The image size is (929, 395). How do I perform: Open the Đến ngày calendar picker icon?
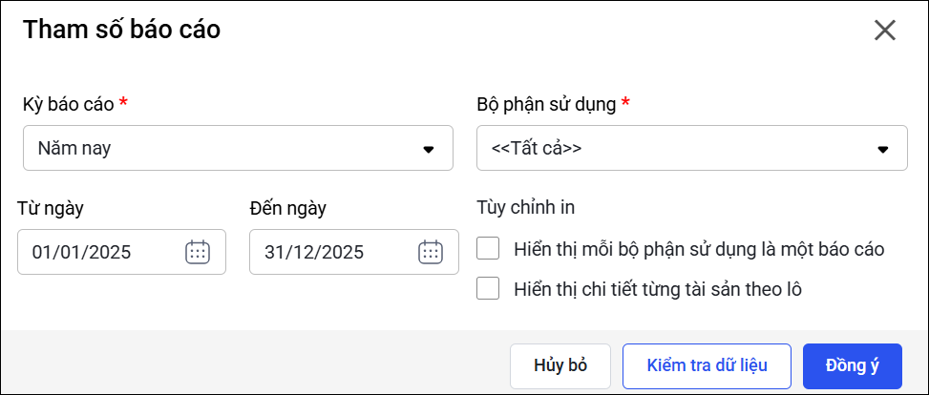click(x=431, y=252)
